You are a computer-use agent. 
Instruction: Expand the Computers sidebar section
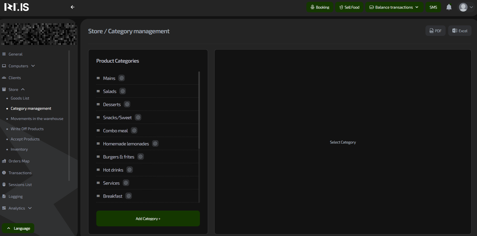pyautogui.click(x=18, y=66)
